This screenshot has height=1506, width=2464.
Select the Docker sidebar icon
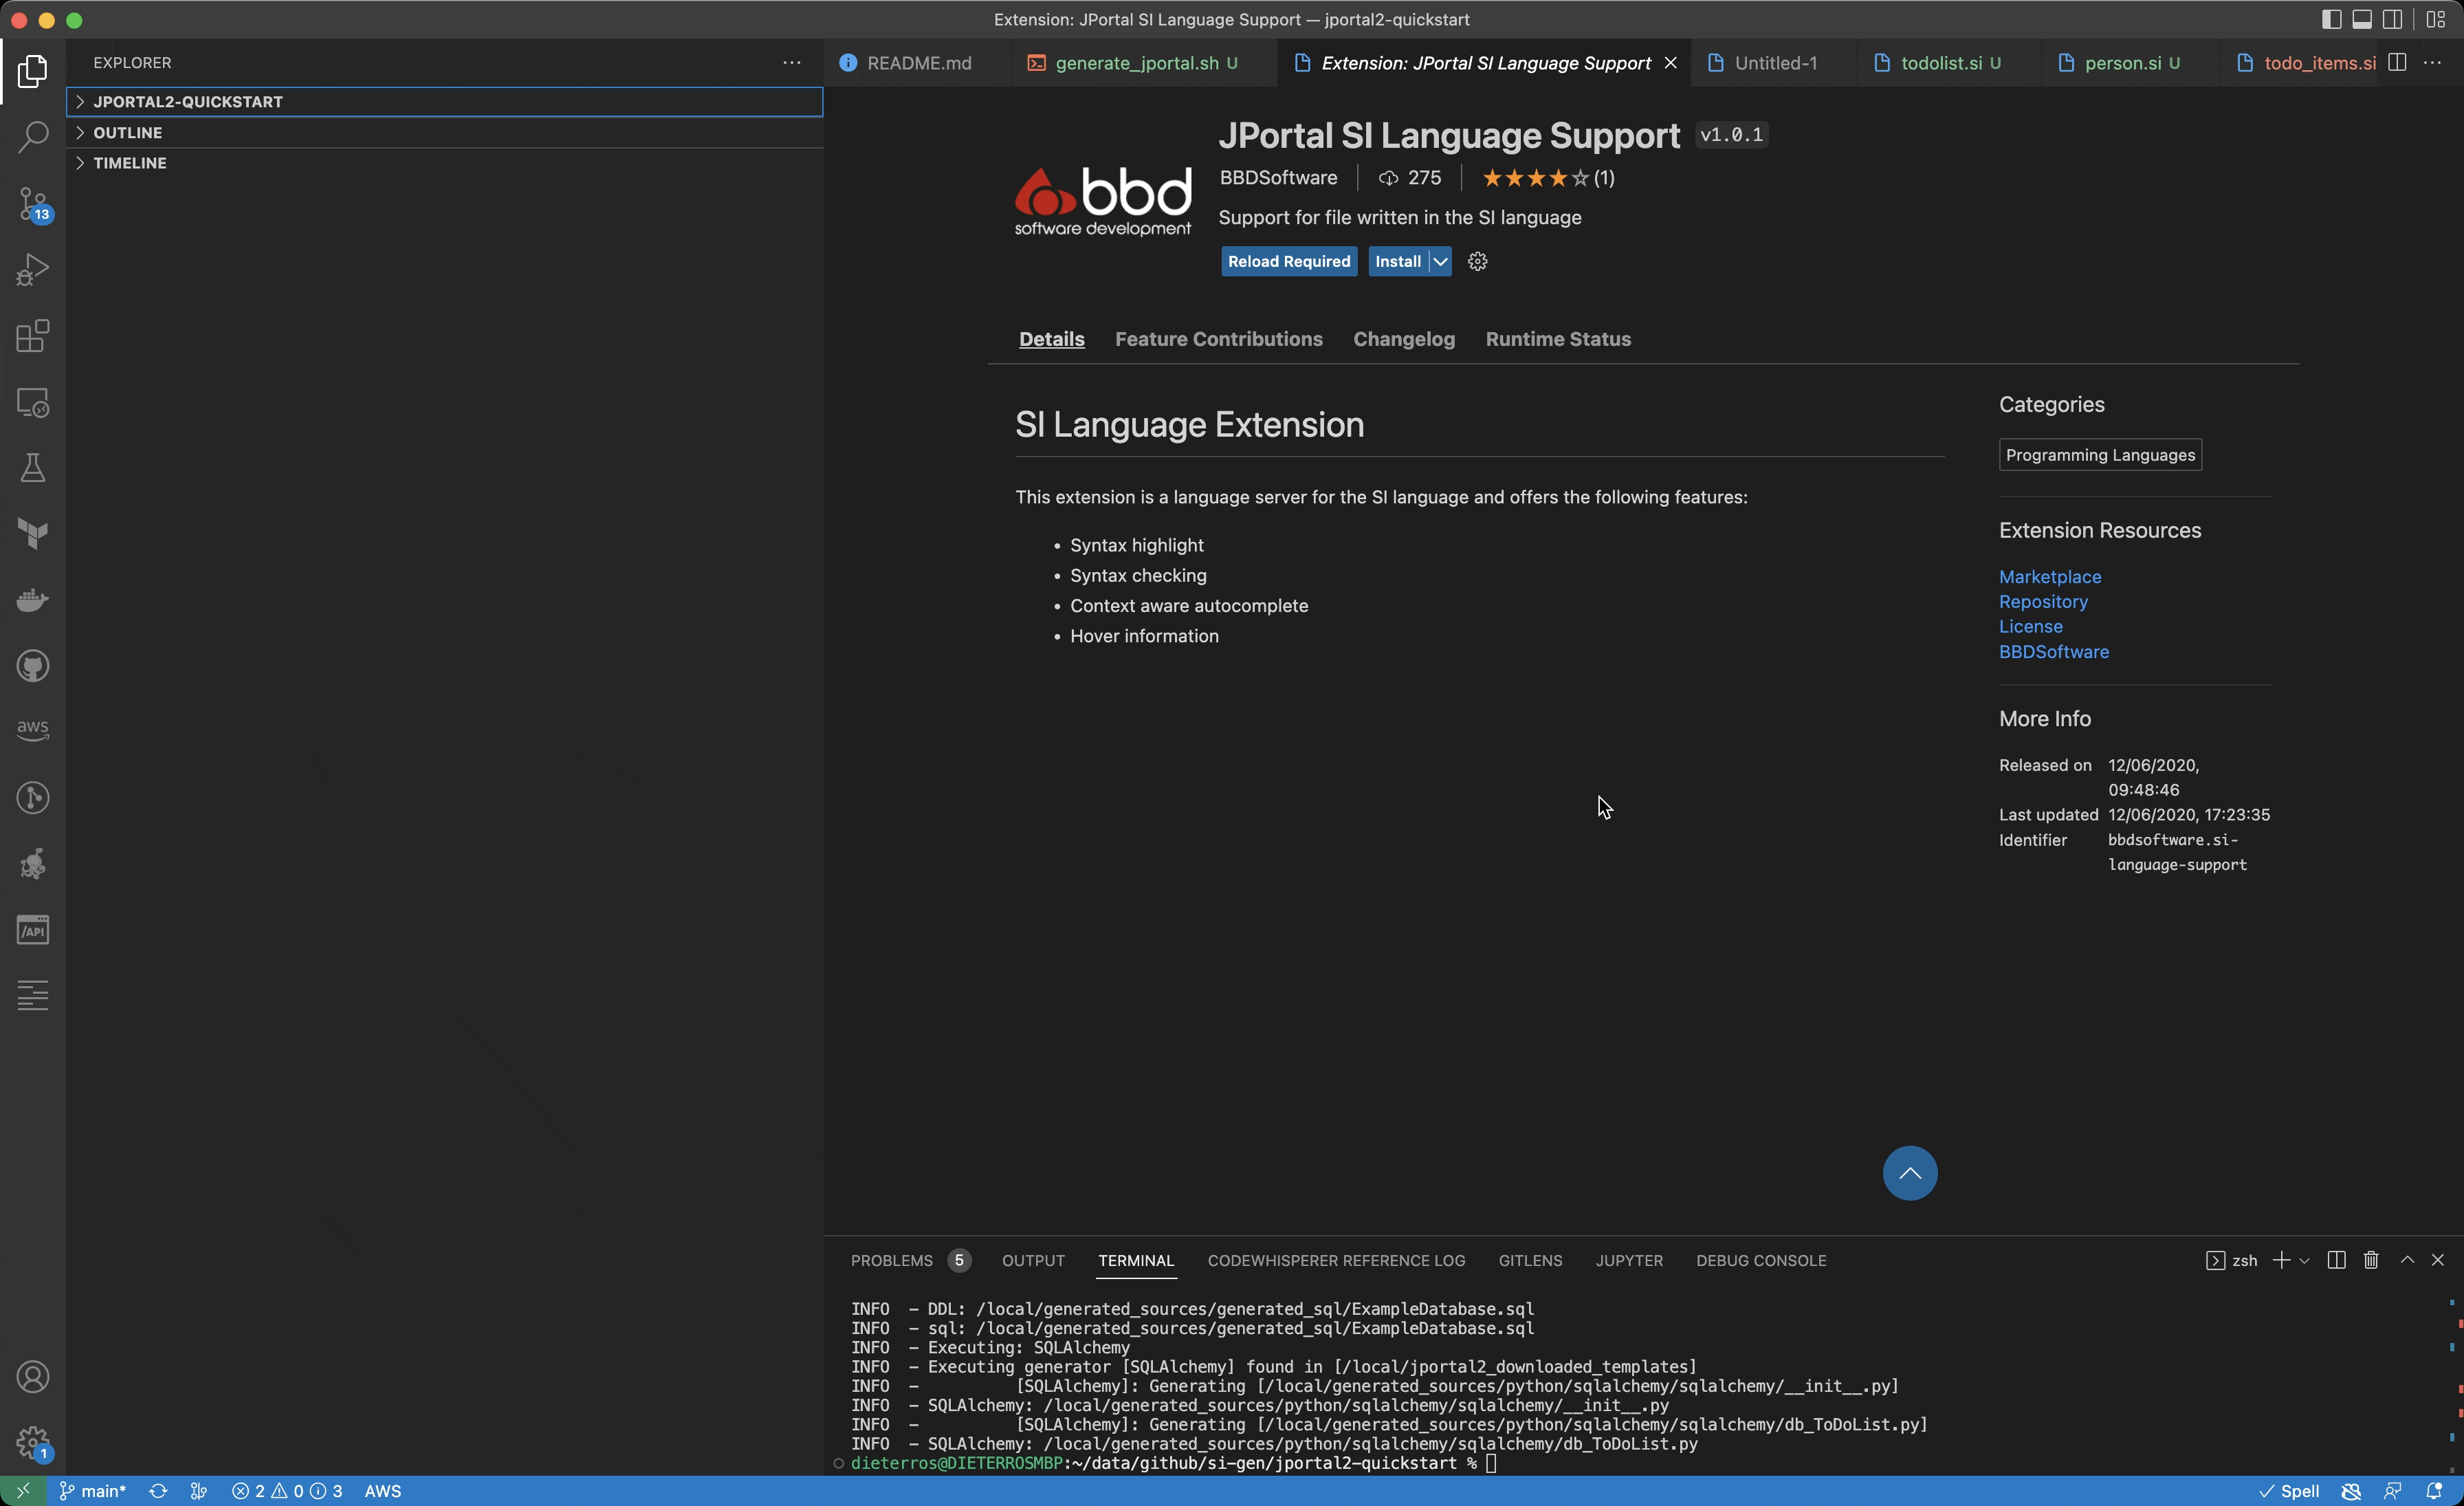[x=33, y=600]
